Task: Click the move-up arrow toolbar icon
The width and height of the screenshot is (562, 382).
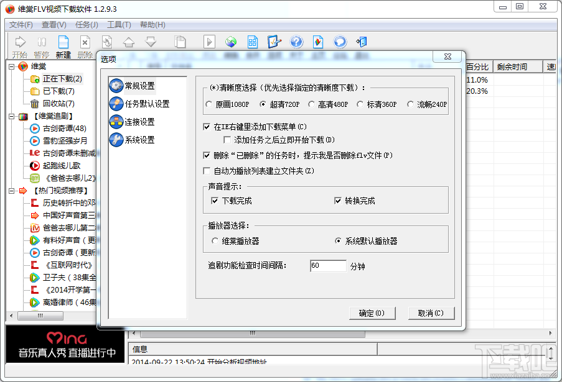Action: [x=129, y=42]
